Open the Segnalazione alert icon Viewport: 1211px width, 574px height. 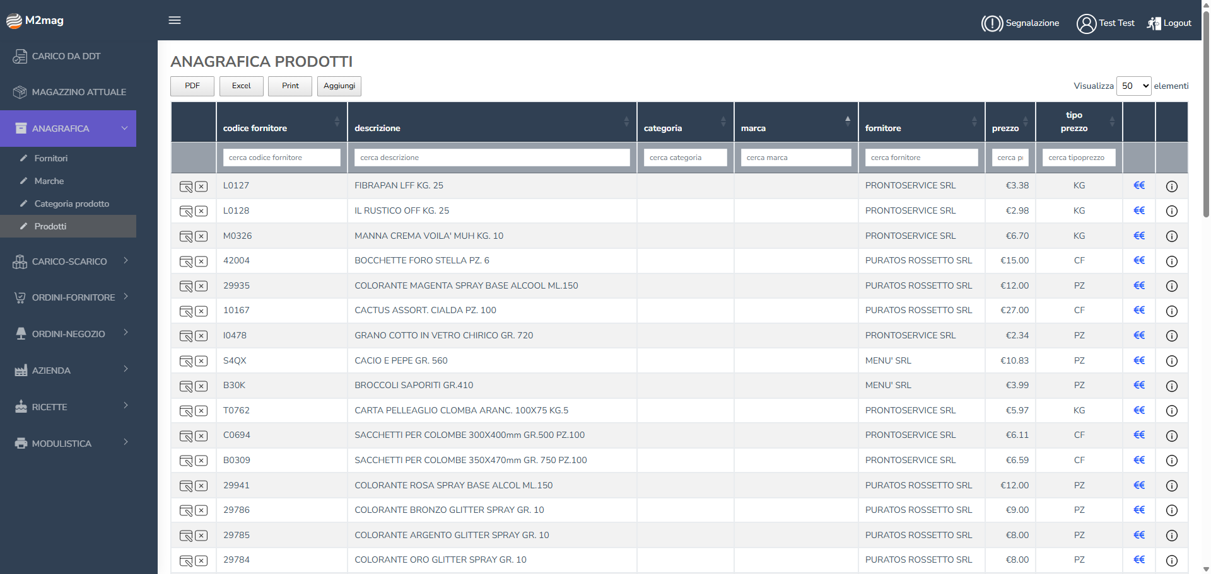(x=992, y=23)
